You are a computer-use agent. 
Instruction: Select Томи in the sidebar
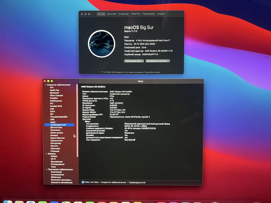coord(53,167)
